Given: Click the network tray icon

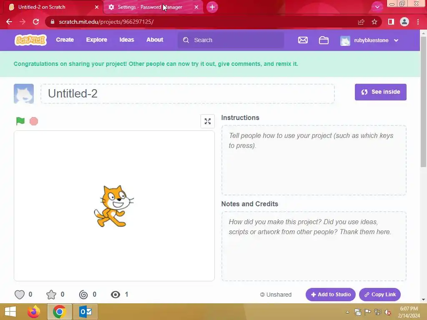Looking at the screenshot, I should pyautogui.click(x=378, y=312).
